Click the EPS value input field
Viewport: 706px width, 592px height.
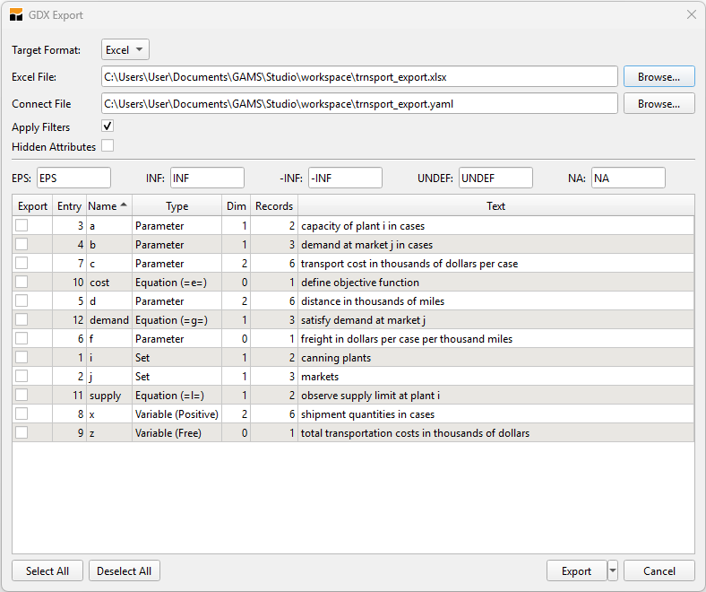click(73, 178)
